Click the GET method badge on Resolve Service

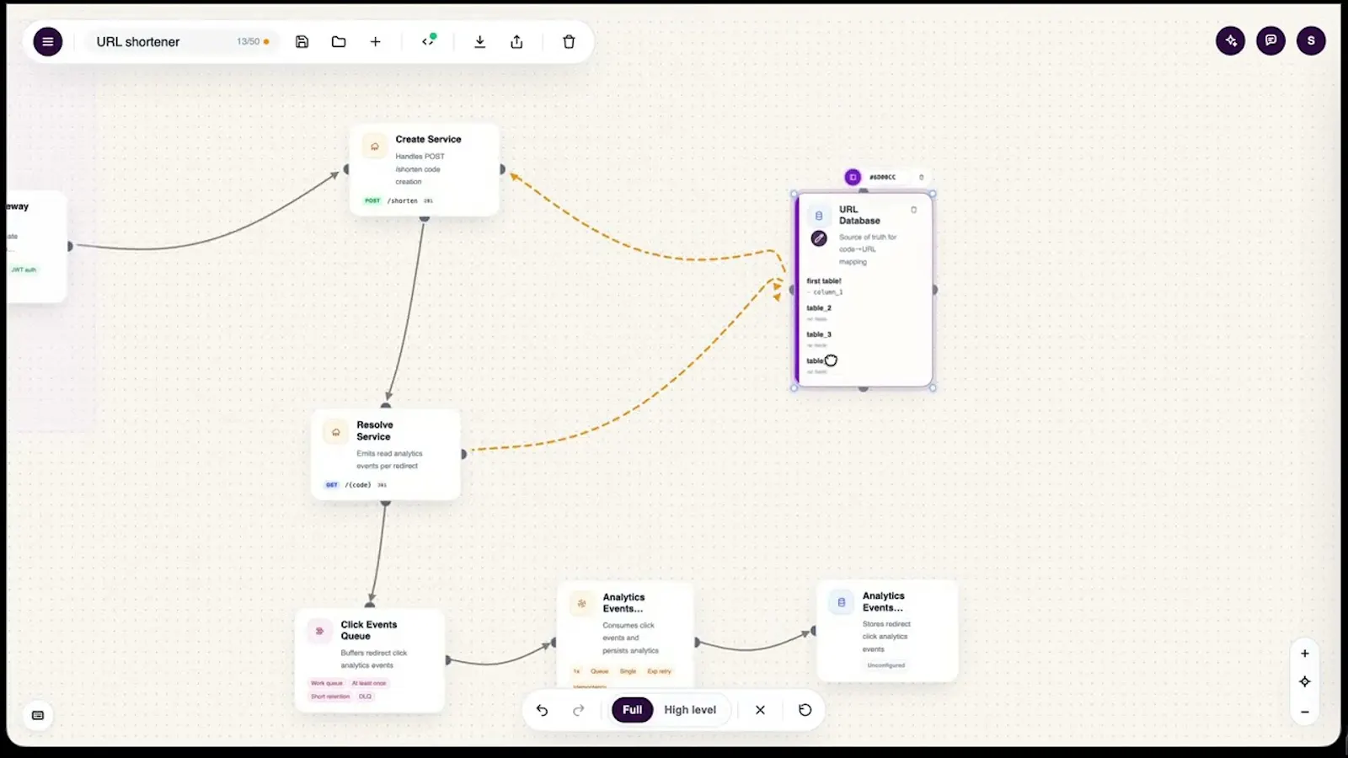tap(332, 485)
